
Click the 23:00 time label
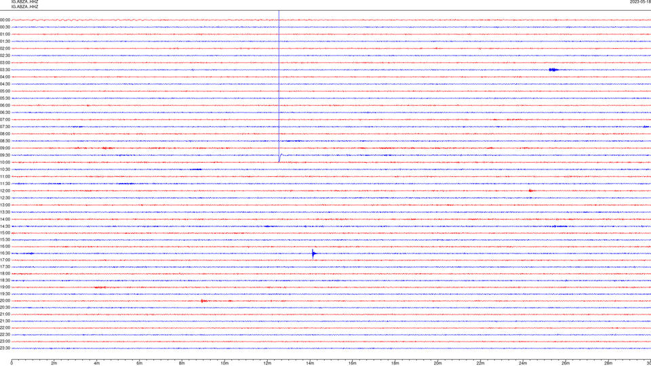(x=5, y=341)
